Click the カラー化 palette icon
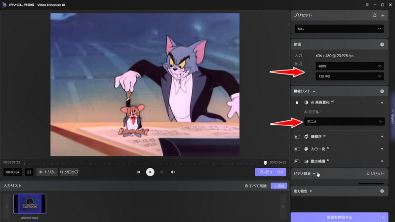 306,149
